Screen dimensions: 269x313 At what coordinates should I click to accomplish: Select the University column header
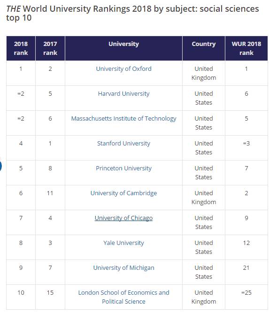click(123, 48)
